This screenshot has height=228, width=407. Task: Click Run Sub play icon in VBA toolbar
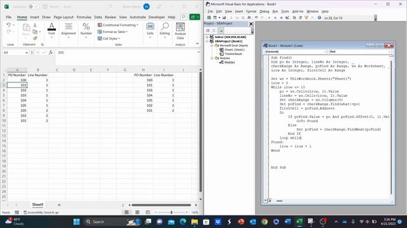[x=269, y=18]
